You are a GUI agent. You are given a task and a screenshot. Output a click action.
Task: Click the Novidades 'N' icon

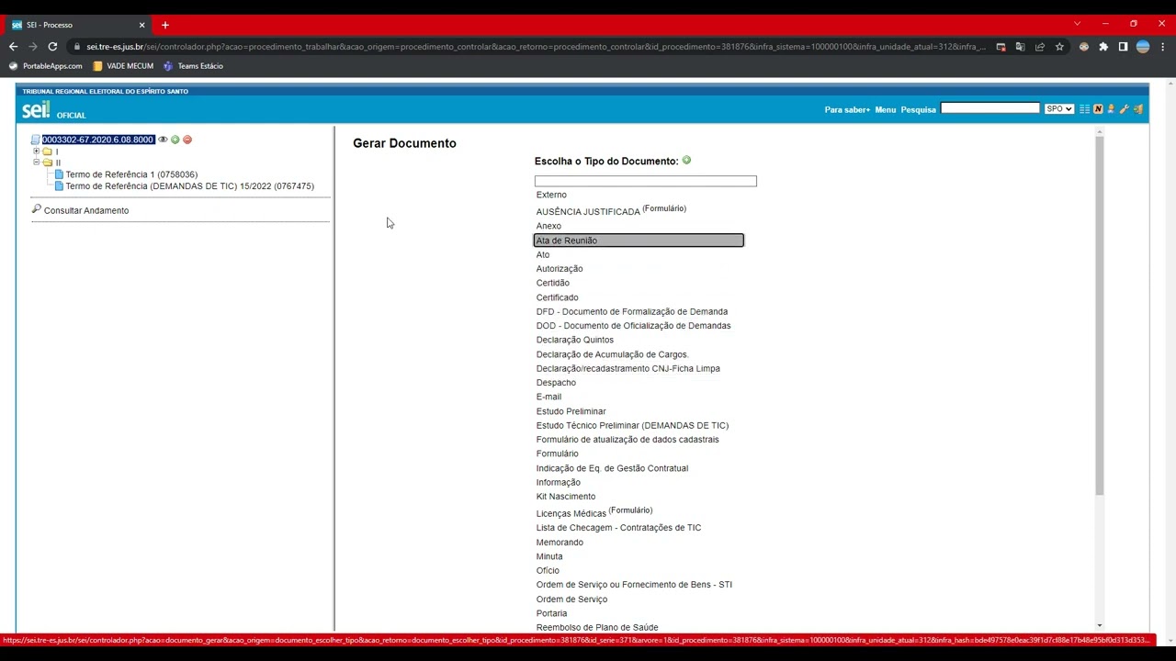tap(1098, 109)
